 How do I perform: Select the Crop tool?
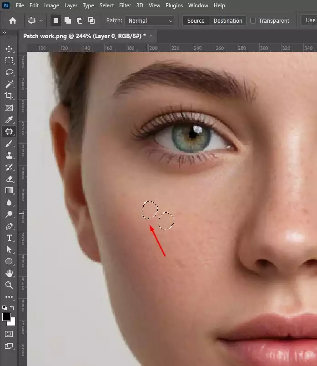tap(9, 95)
